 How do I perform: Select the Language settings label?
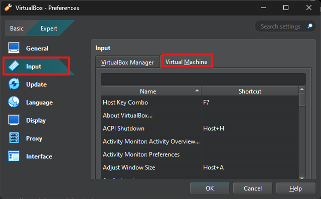point(39,102)
